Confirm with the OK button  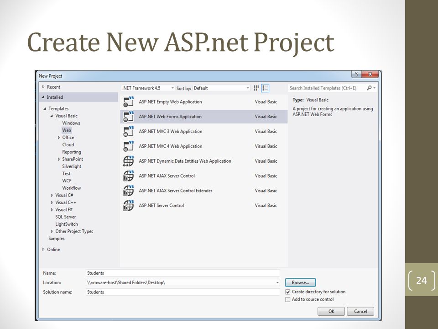tap(331, 311)
